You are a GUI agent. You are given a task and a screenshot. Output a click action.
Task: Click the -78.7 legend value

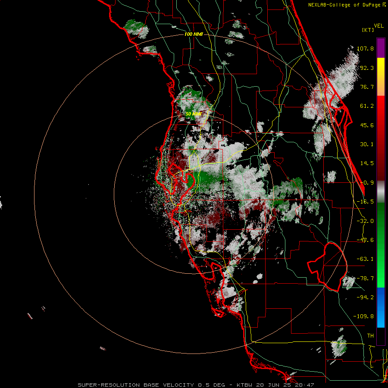coord(365,278)
